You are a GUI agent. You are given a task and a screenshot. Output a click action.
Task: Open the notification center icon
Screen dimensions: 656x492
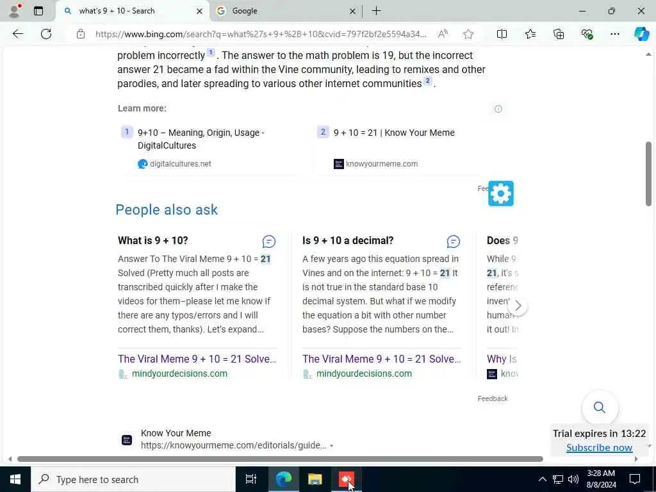pos(635,479)
